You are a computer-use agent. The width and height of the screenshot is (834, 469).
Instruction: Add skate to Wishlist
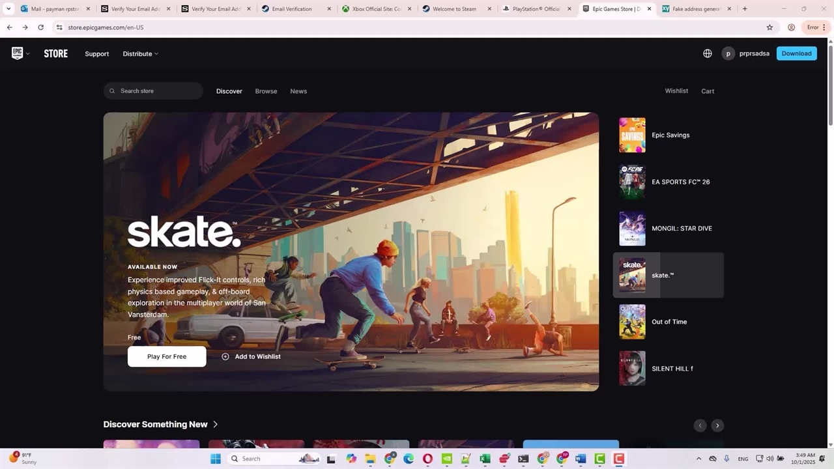click(x=252, y=356)
